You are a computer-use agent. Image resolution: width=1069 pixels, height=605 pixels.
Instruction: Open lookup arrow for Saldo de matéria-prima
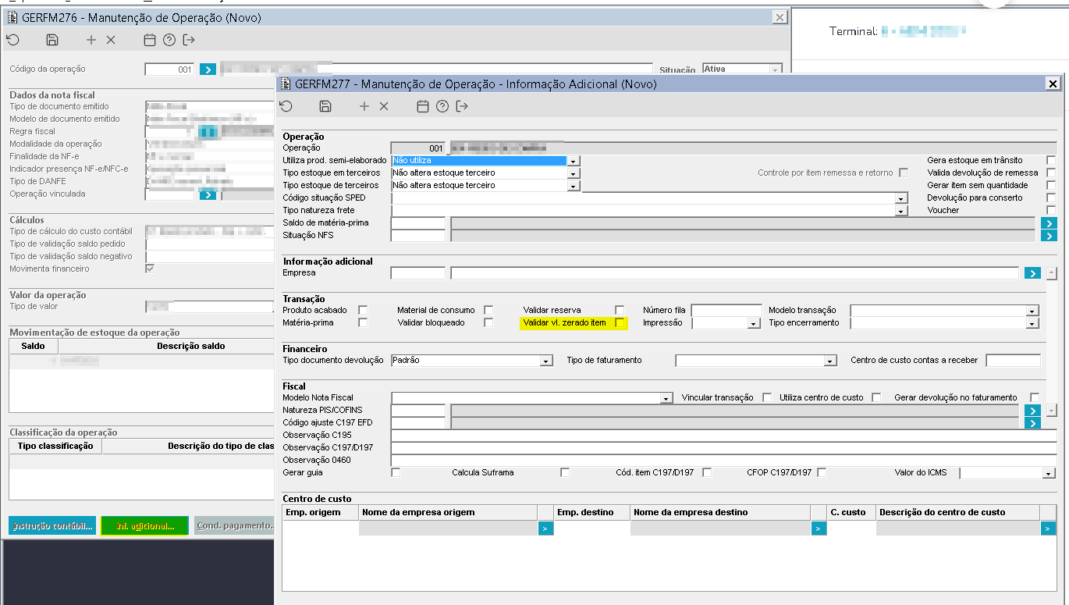[1048, 223]
